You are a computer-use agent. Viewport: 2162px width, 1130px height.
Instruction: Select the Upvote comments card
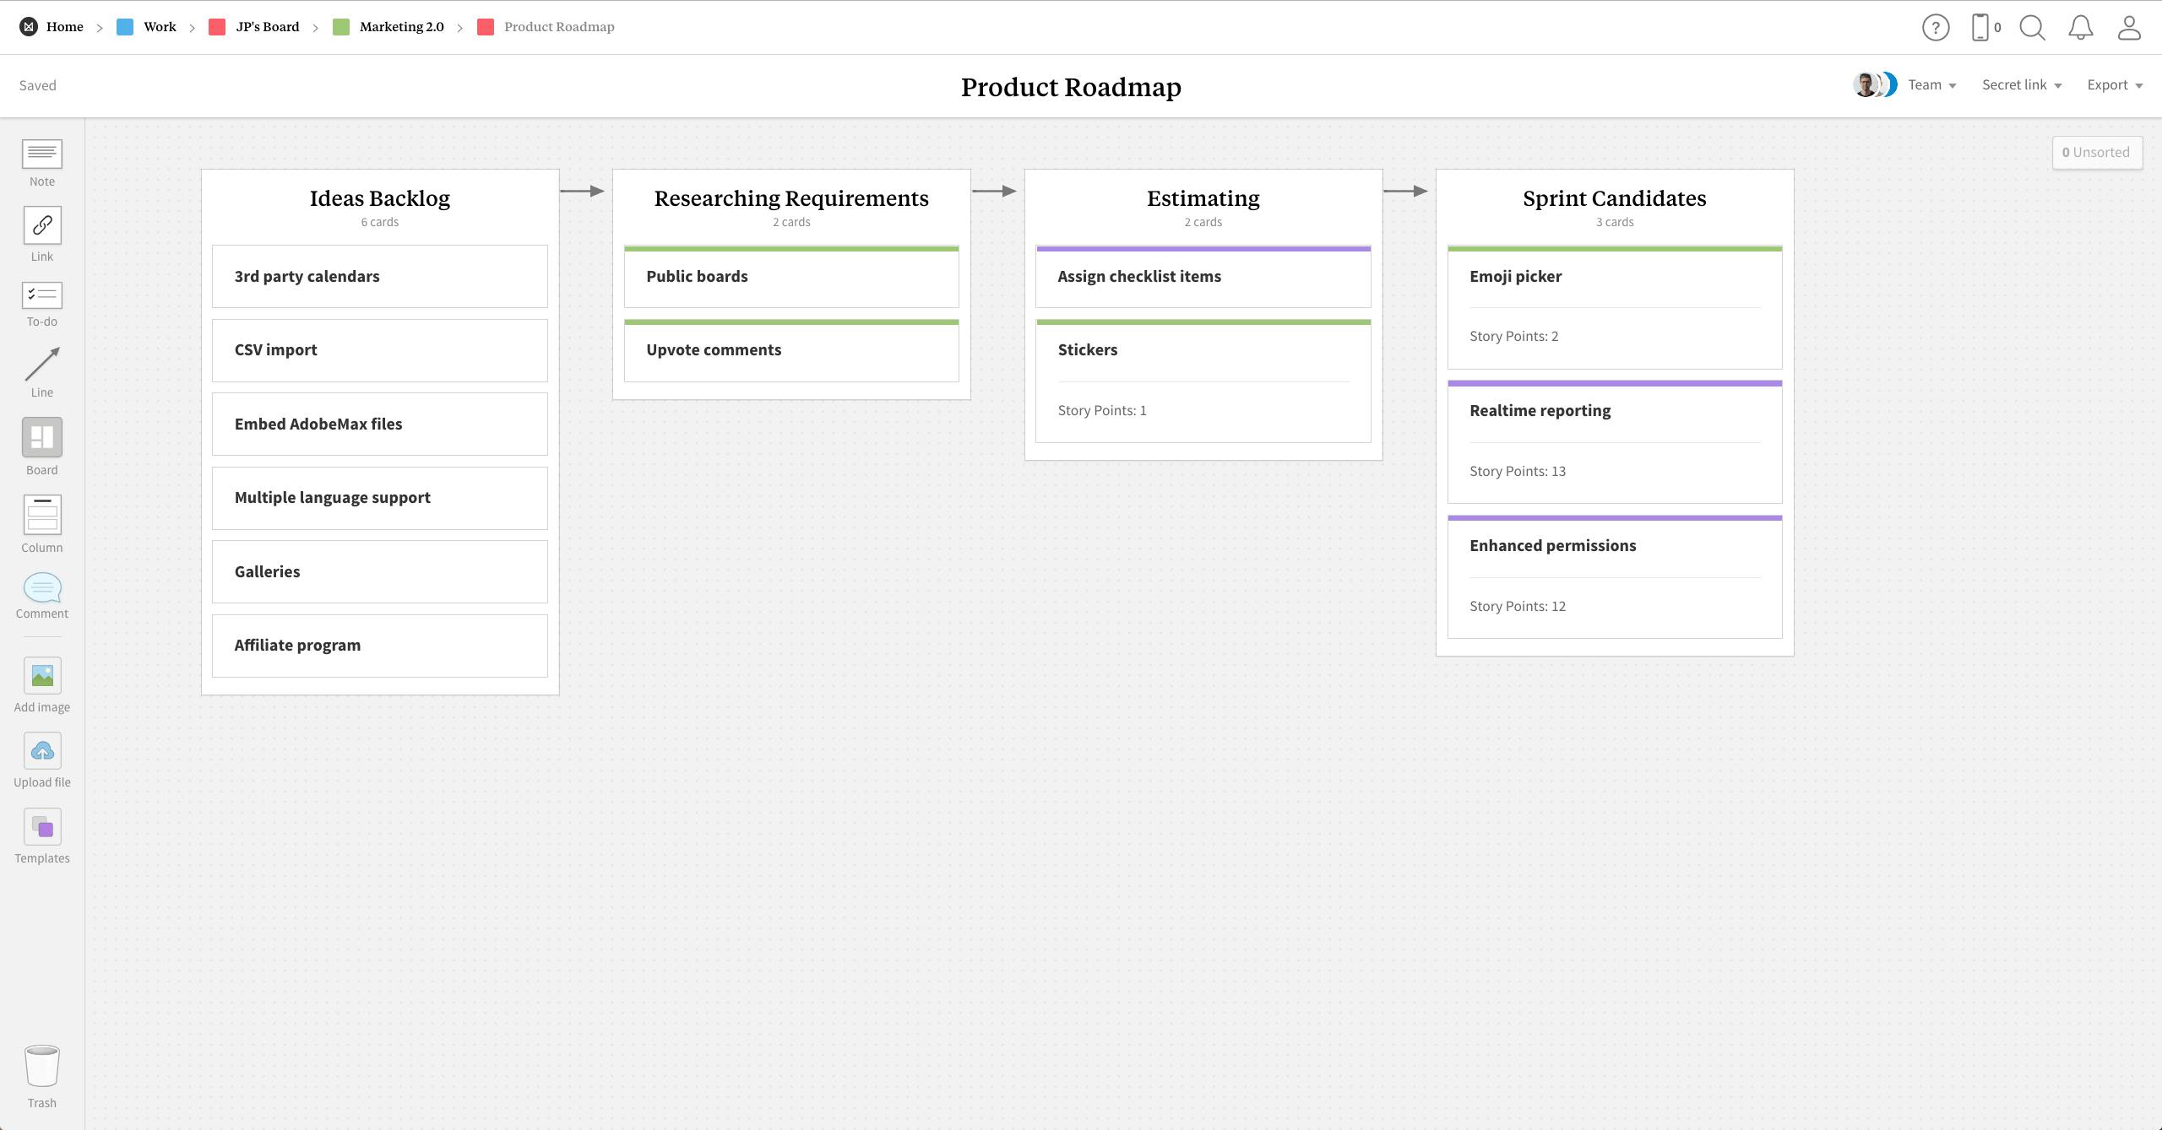791,350
